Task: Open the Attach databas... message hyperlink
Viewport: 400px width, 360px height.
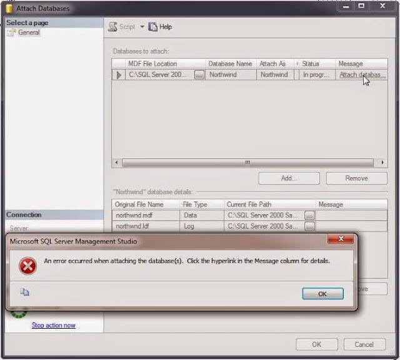Action: tap(362, 75)
